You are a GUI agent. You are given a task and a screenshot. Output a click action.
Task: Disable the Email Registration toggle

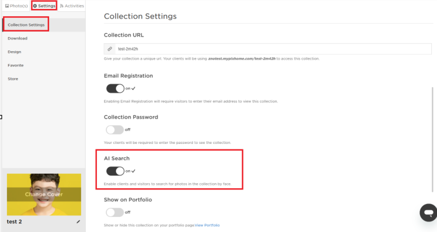[x=115, y=89]
